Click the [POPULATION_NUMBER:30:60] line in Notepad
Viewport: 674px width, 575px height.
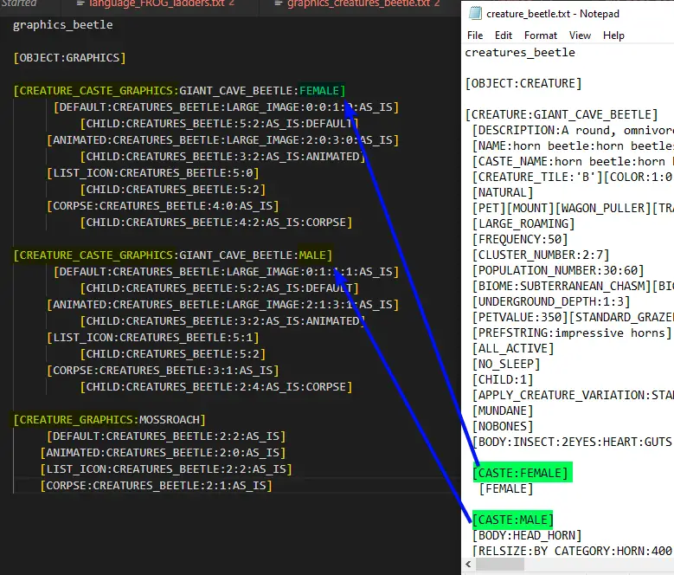[558, 270]
